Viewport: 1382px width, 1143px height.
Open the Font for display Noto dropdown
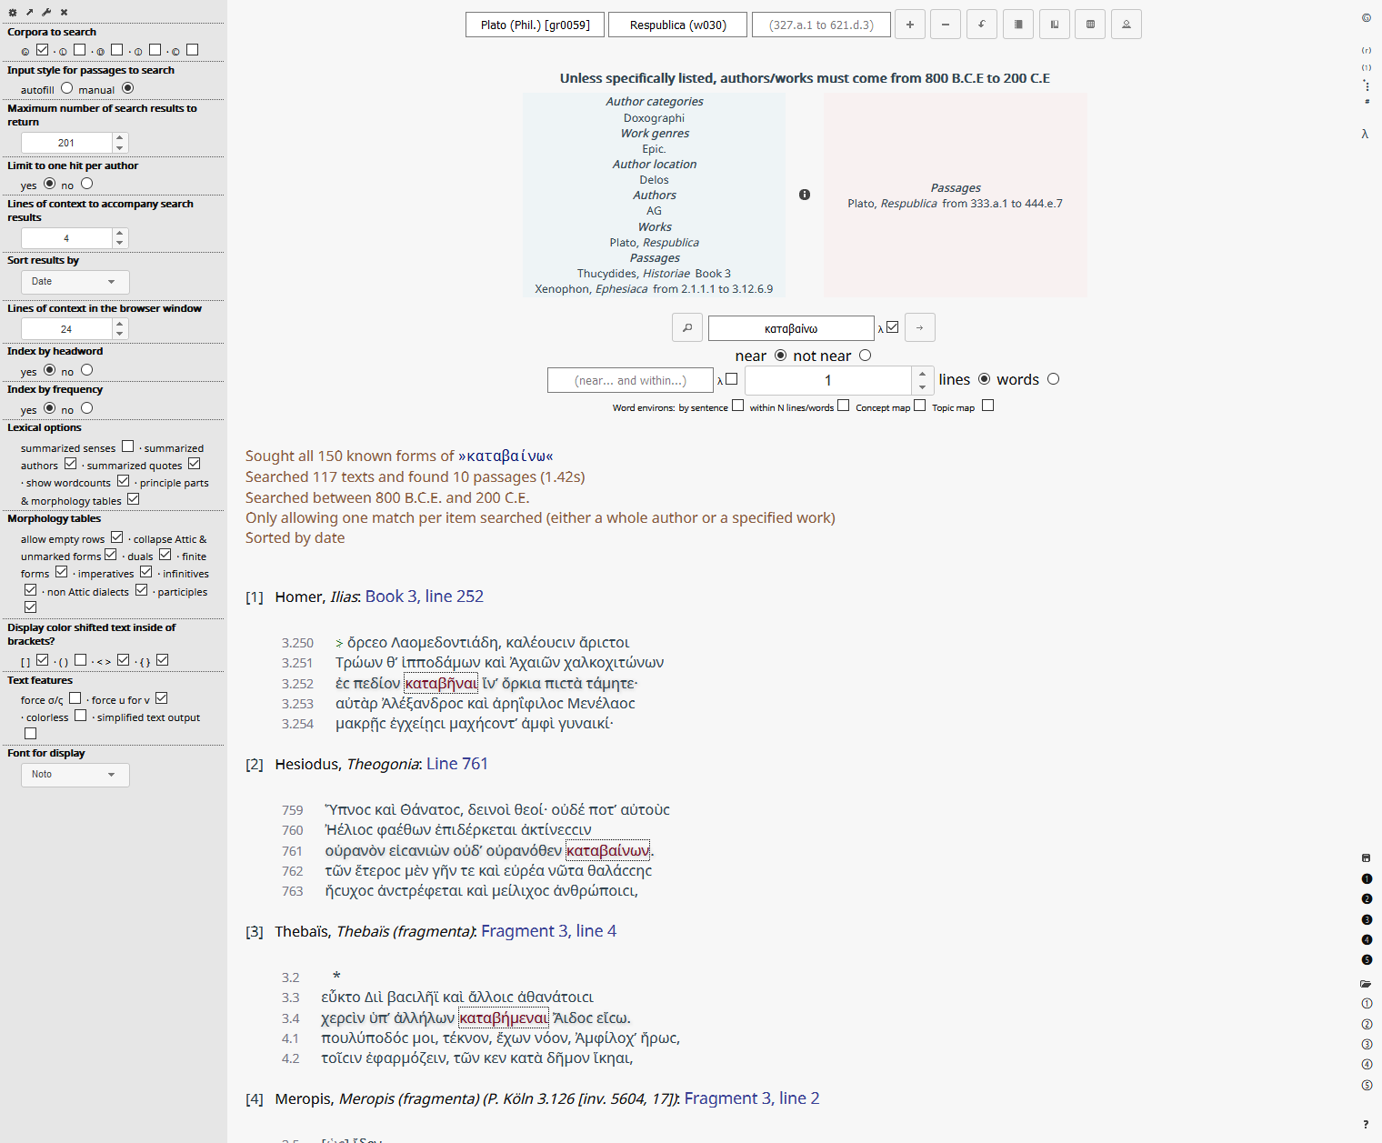pos(75,775)
